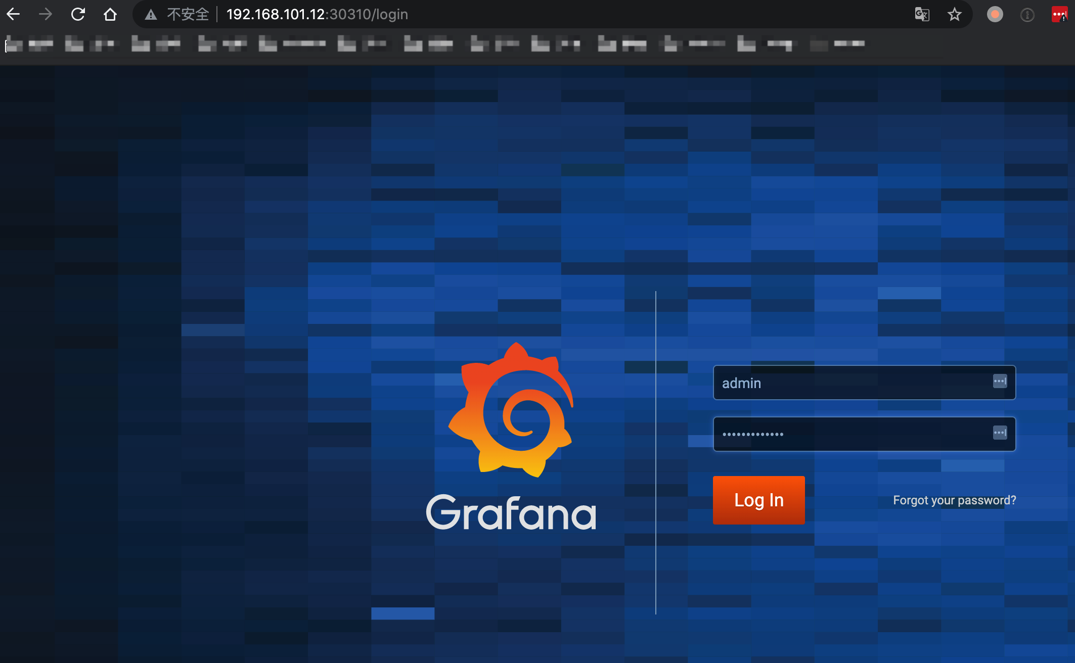Open the first bookmarks bar folder
1075x663 pixels.
[29, 44]
